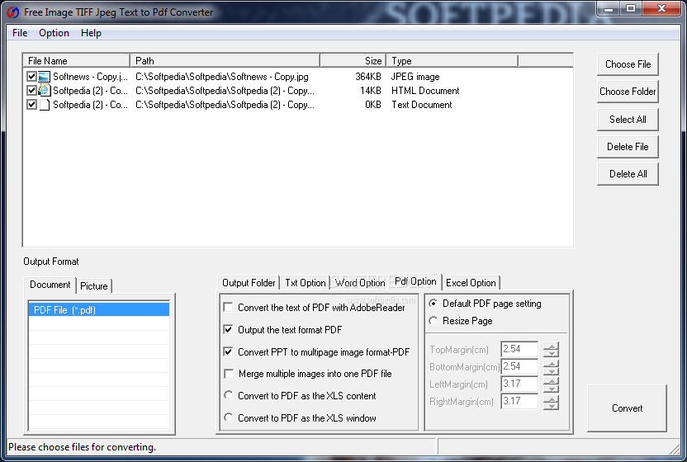Toggle Convert PPT to multipage image format-PDF
Screen dimensions: 687x462
click(228, 351)
